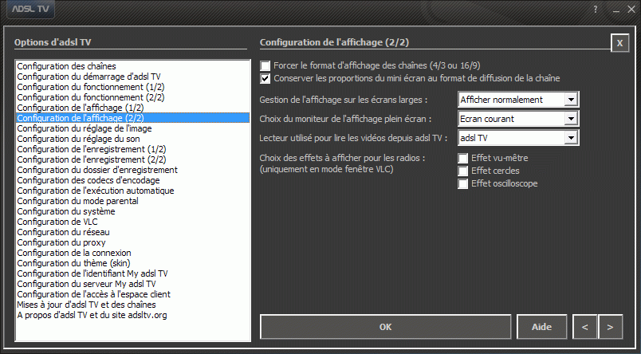The height and width of the screenshot is (354, 641).
Task: Select Configuration du mode parental
Action: click(133, 201)
